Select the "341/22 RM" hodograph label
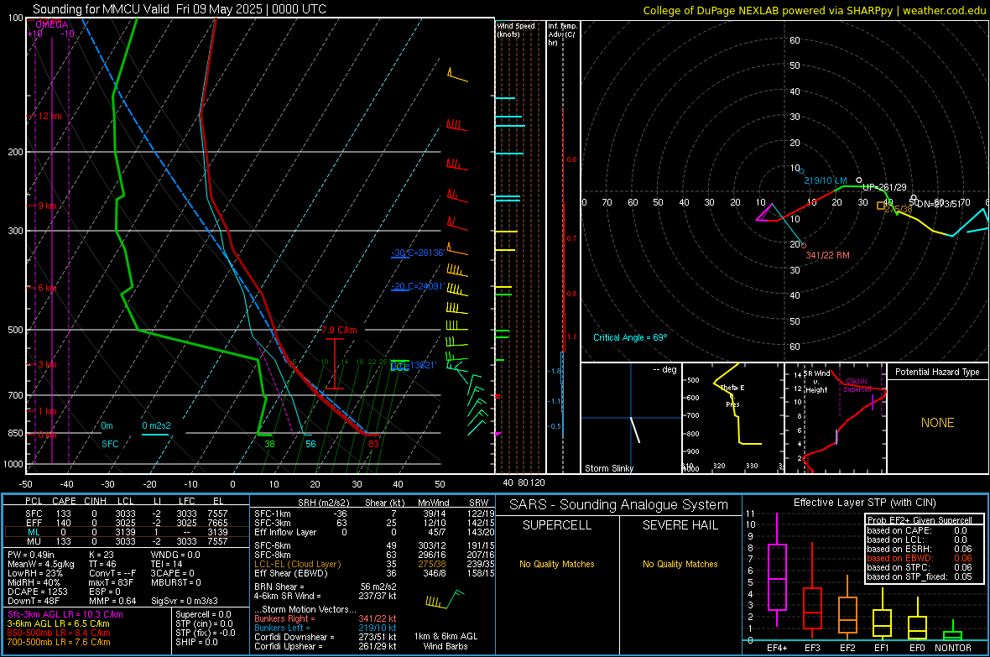The image size is (990, 657). (828, 255)
